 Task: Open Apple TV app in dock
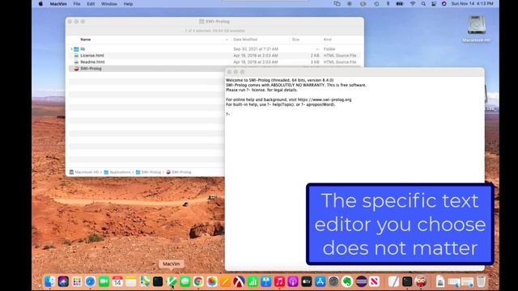click(x=307, y=281)
